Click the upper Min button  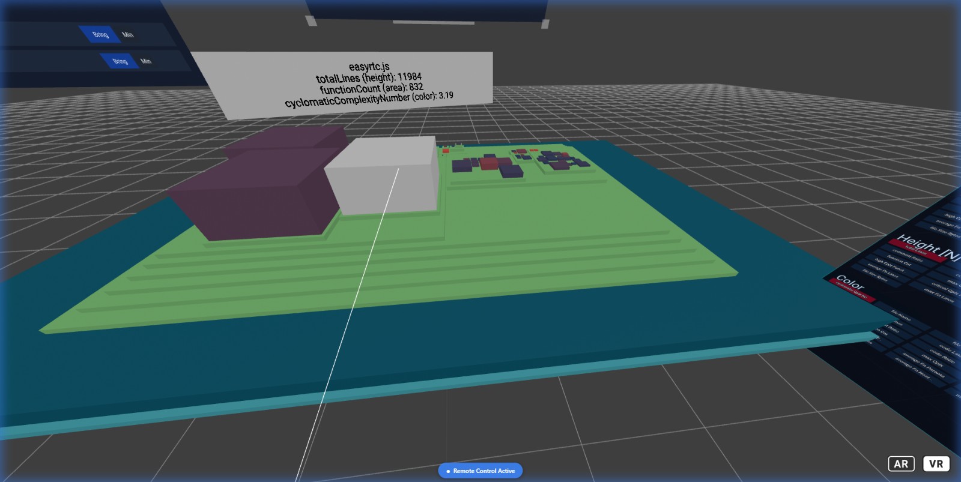[x=128, y=35]
